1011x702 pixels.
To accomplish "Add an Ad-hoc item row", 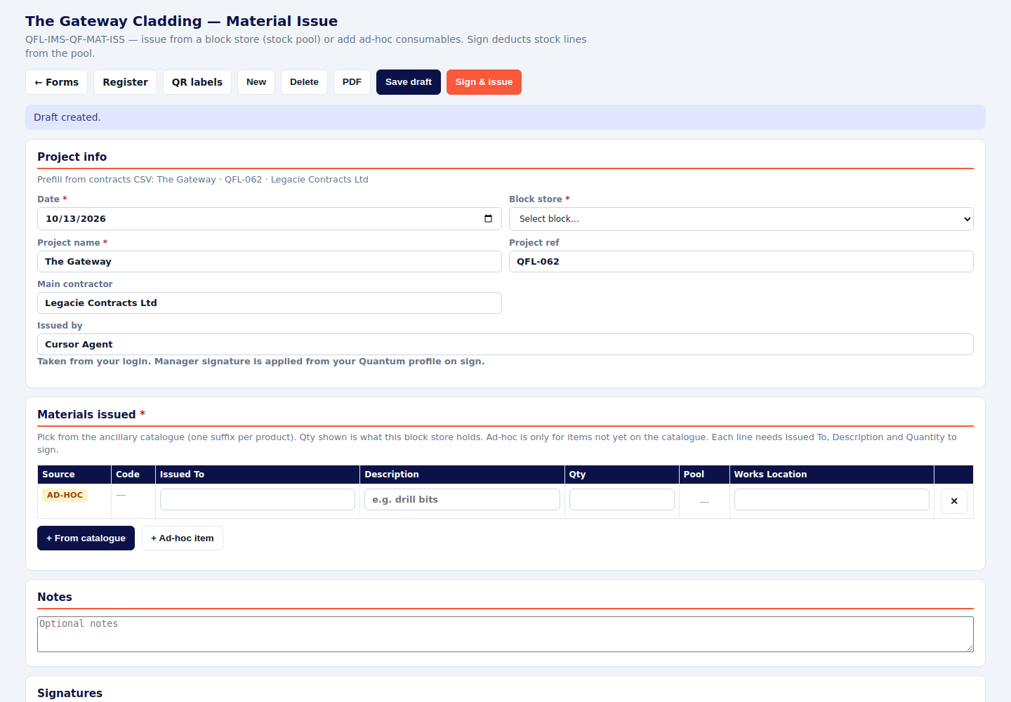I will pyautogui.click(x=183, y=538).
